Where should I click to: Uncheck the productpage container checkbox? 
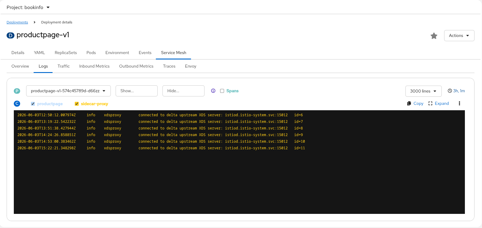click(33, 104)
